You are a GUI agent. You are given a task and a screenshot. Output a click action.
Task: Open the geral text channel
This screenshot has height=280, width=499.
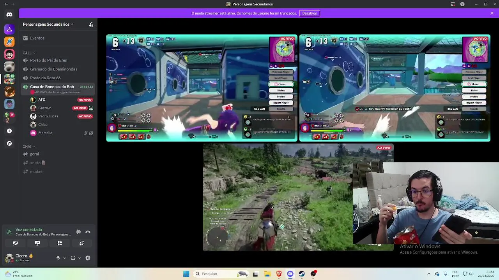58,154
